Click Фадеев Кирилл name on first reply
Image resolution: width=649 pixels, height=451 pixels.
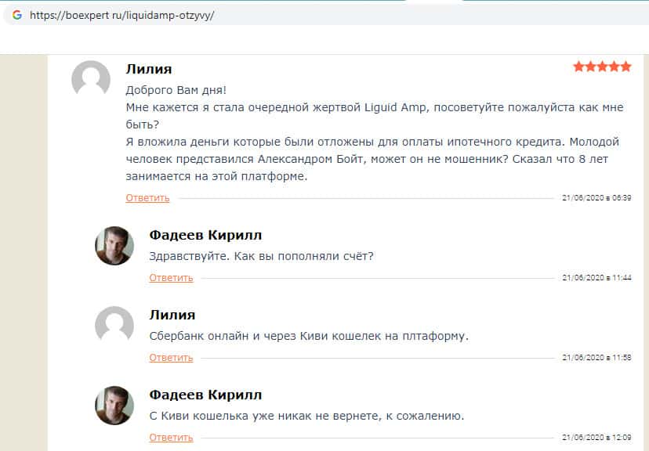[x=205, y=235]
